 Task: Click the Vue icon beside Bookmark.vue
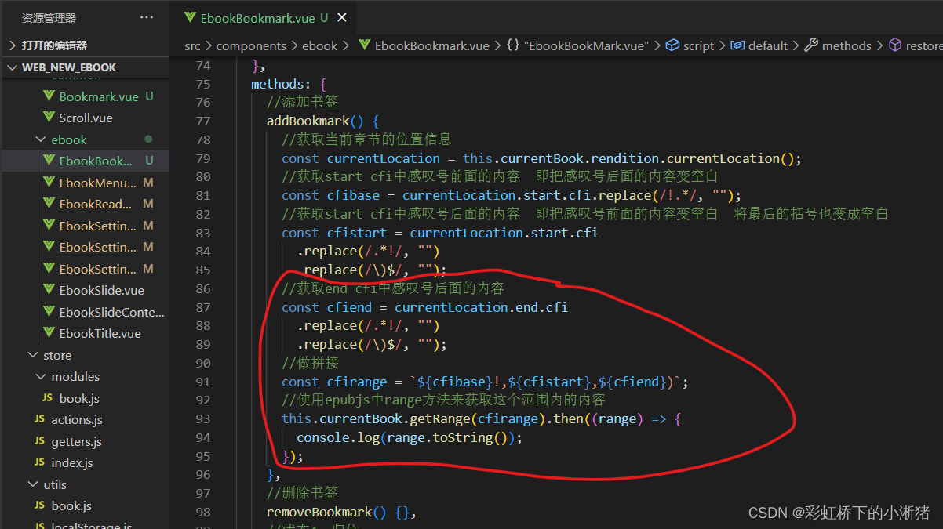(x=47, y=96)
